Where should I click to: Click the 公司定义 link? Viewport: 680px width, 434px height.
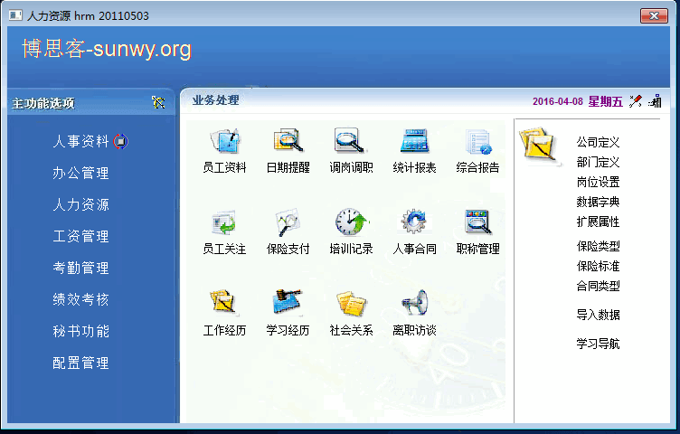coord(598,142)
